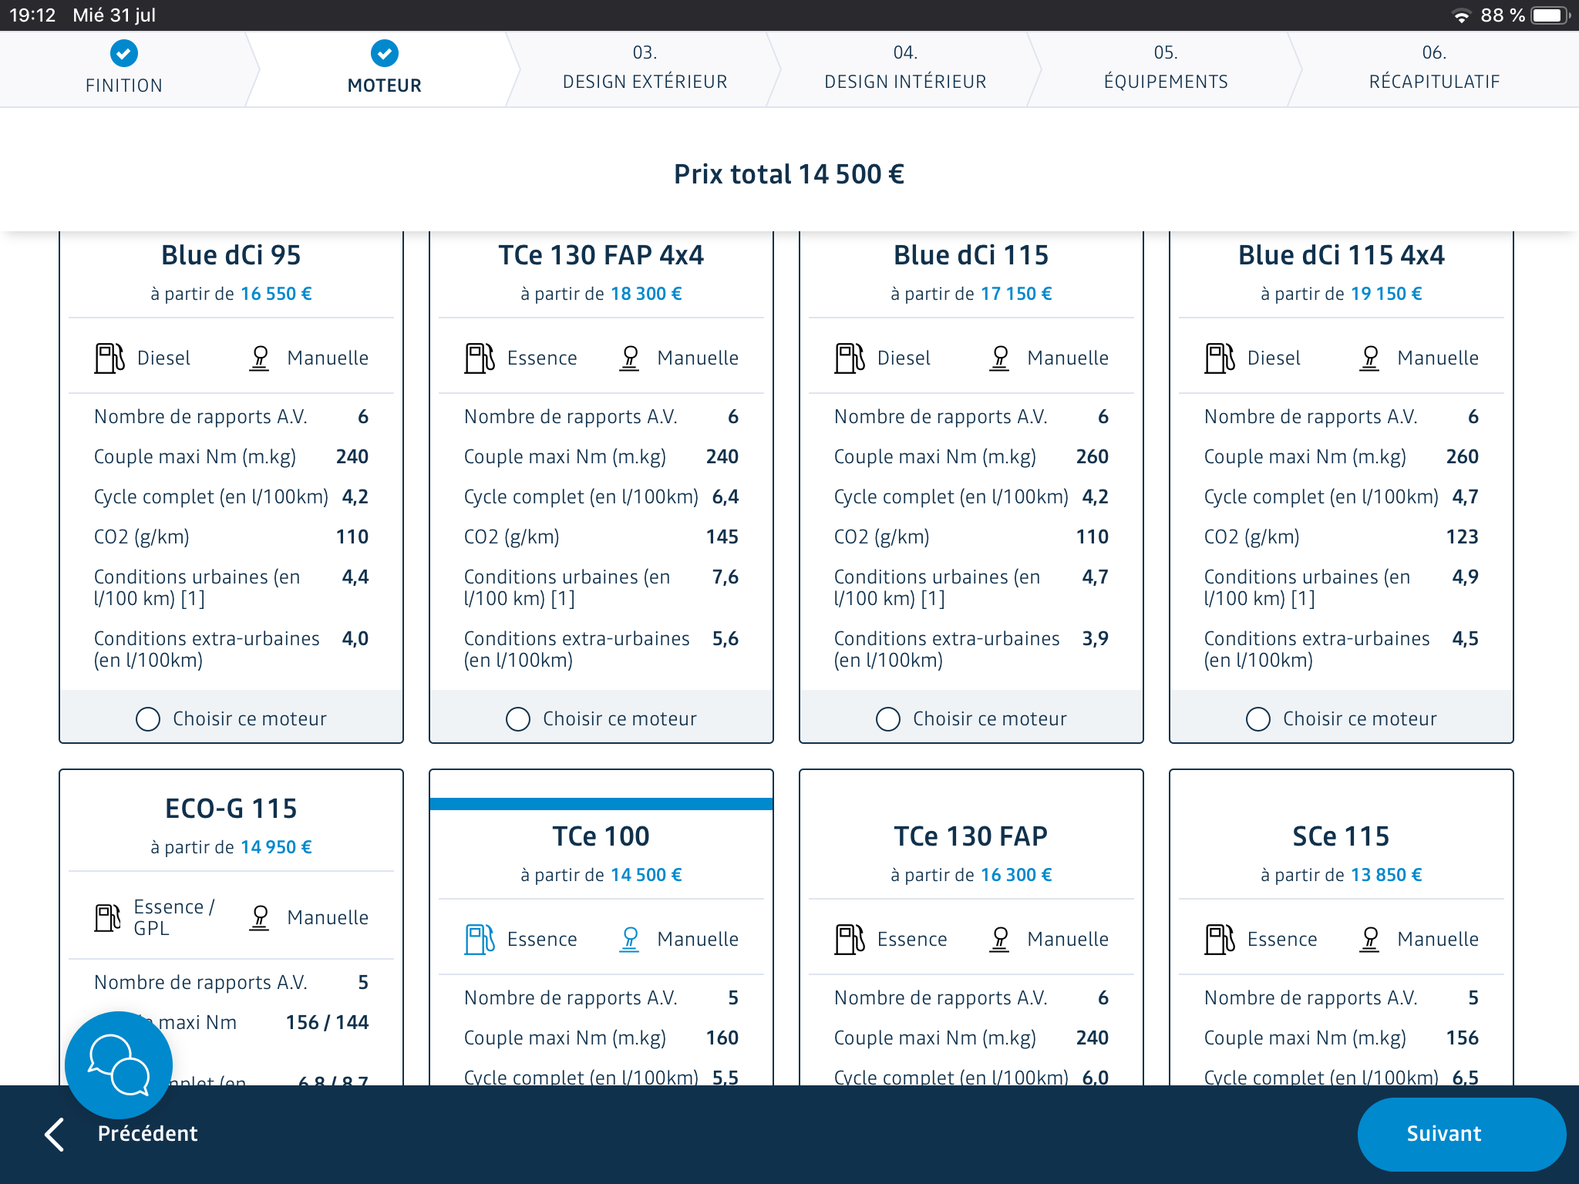Tap the blue fuel pump icon on TCe 100

479,940
